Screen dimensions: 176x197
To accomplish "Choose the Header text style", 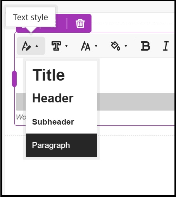I will [x=61, y=98].
